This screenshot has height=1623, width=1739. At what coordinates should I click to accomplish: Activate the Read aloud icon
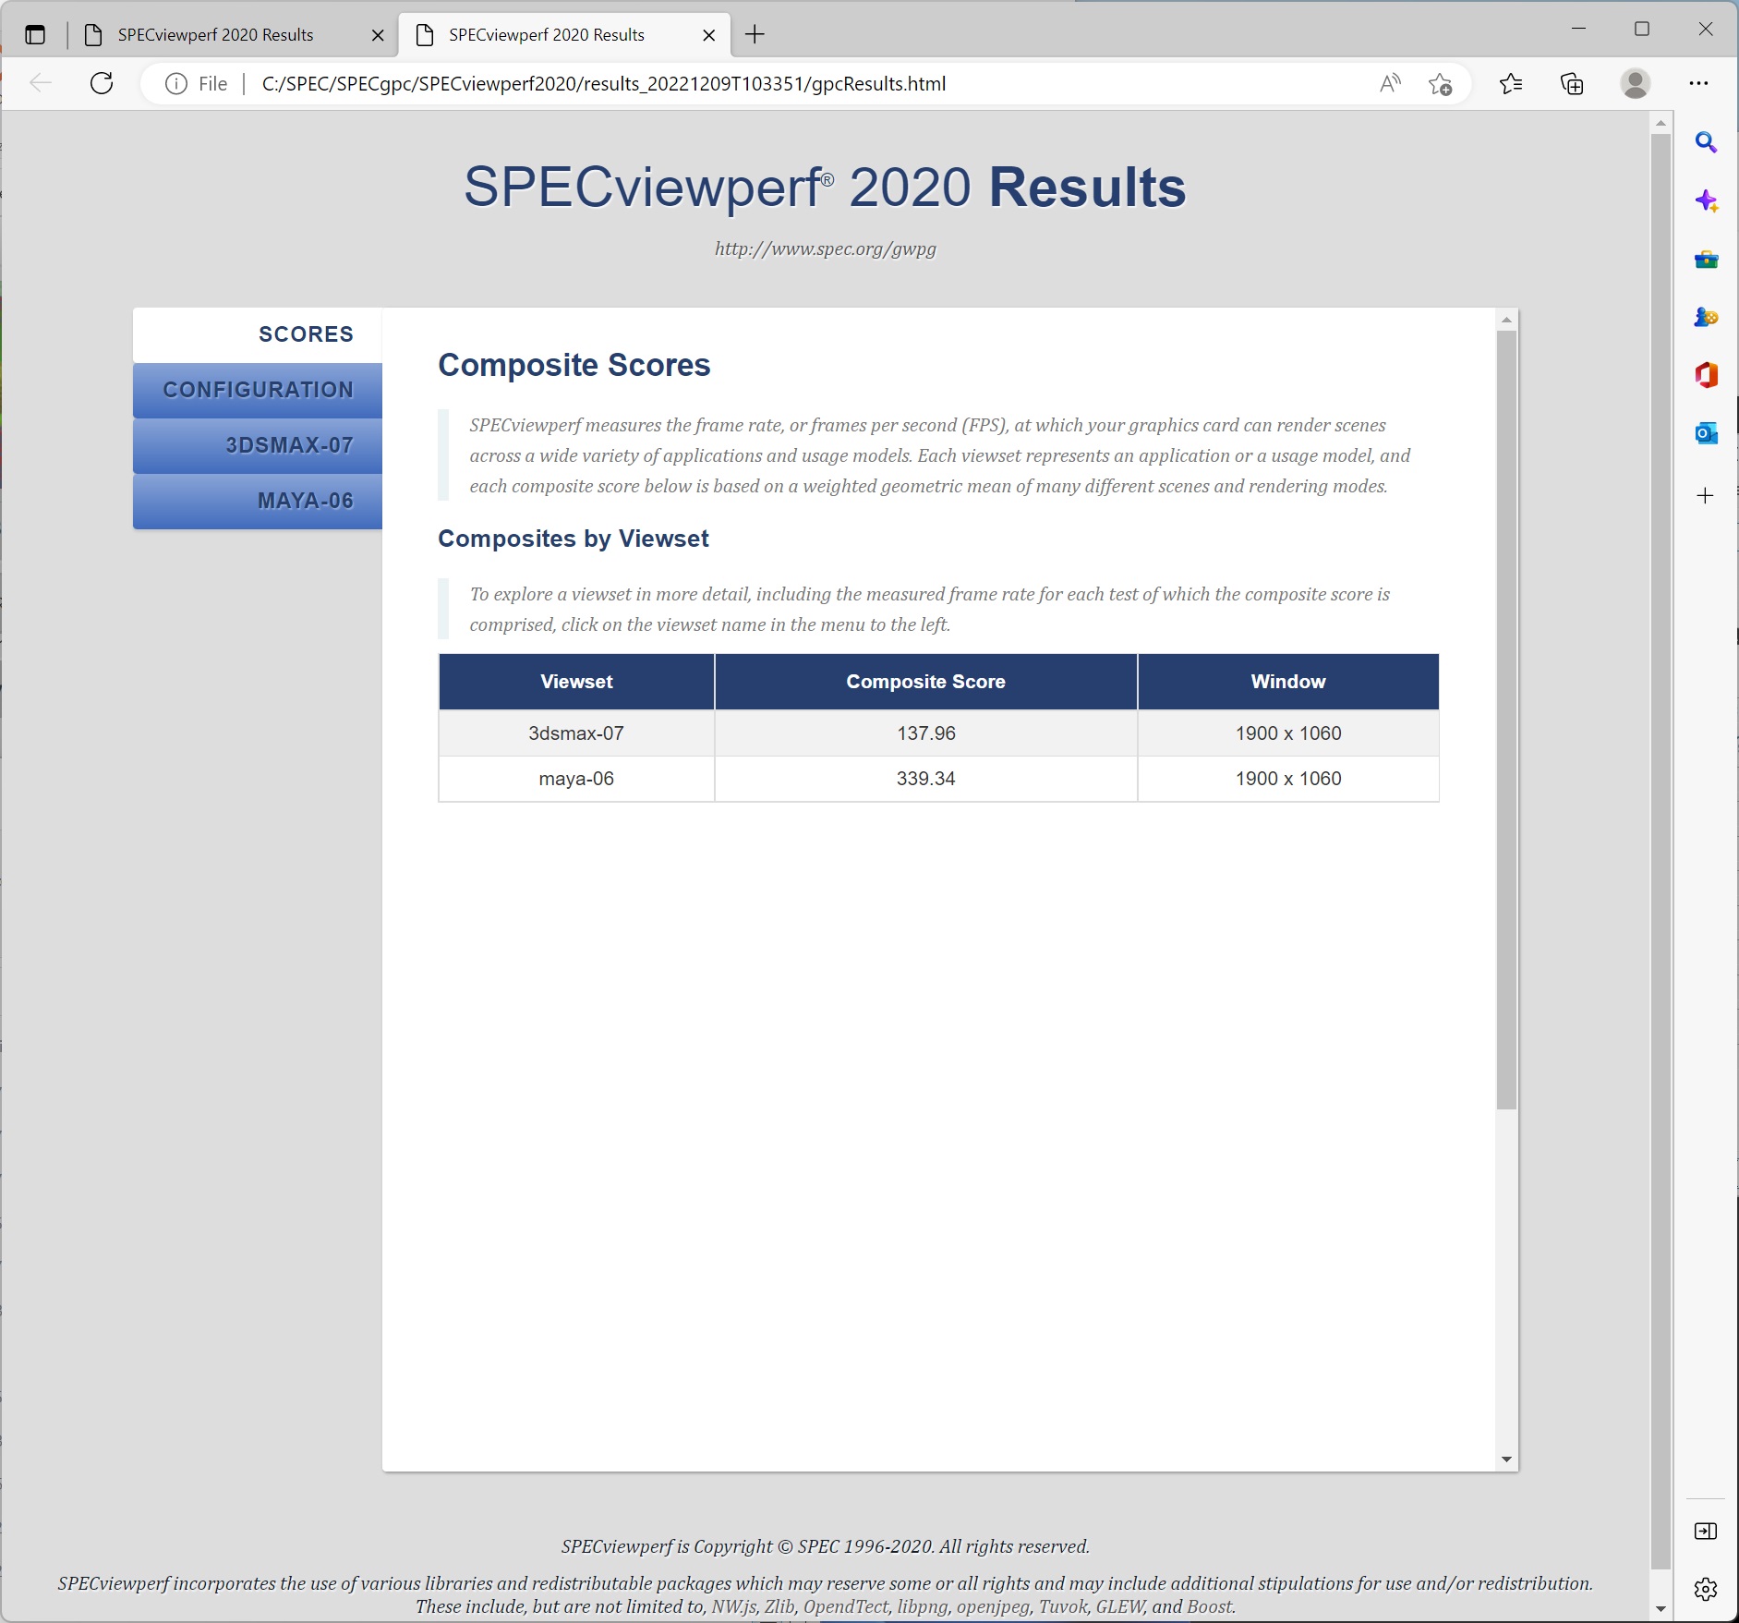pos(1389,84)
